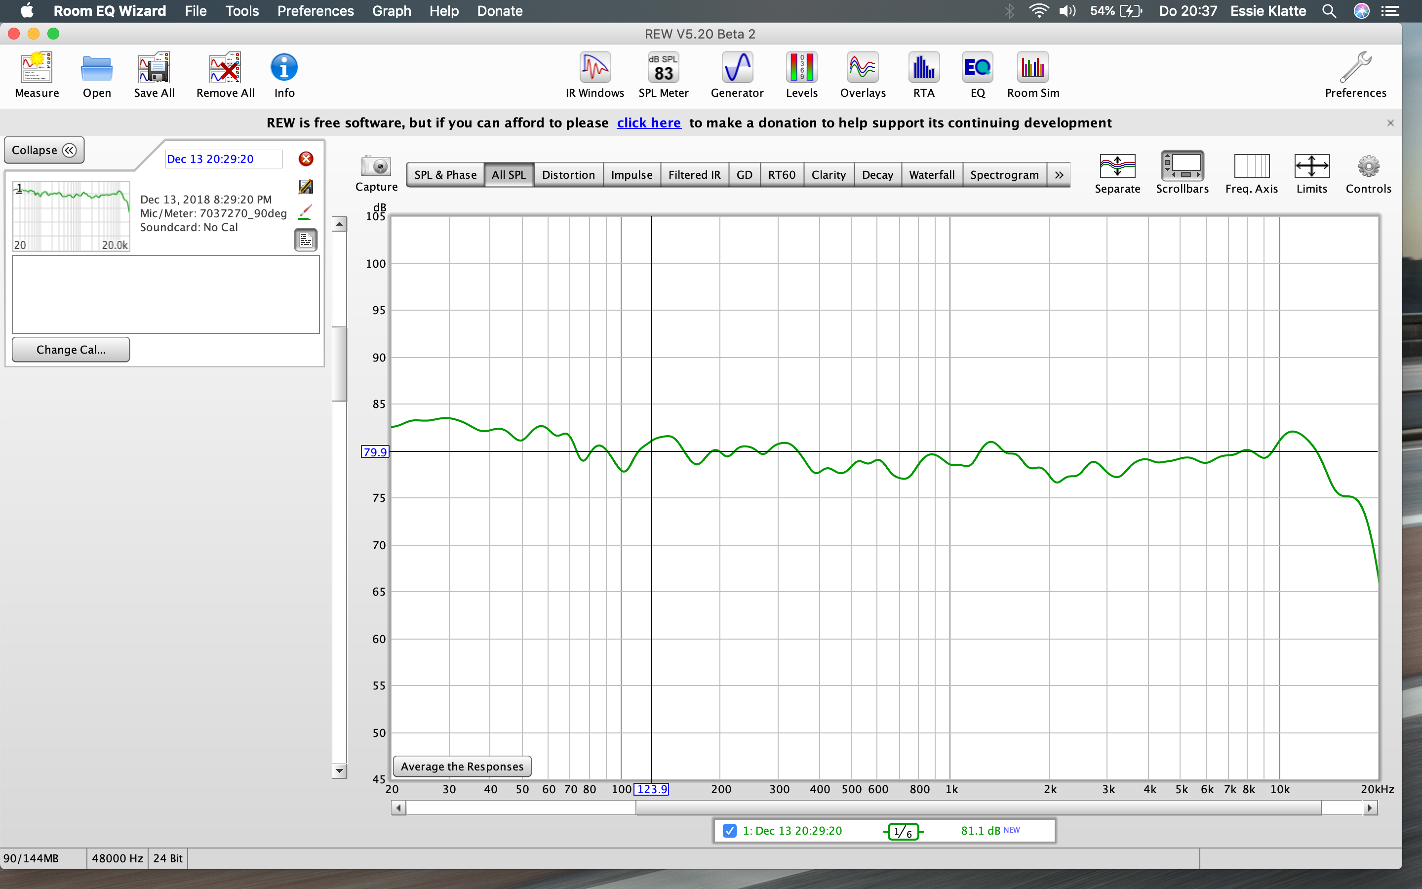The image size is (1422, 889).
Task: Open the volume menu bar icon
Action: (x=1067, y=10)
